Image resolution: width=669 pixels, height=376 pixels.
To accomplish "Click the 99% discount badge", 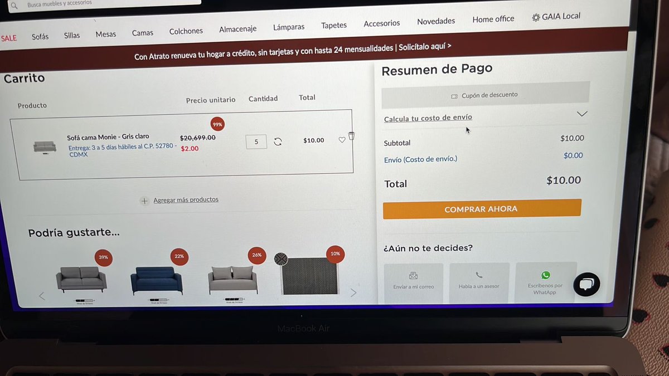I will click(217, 124).
